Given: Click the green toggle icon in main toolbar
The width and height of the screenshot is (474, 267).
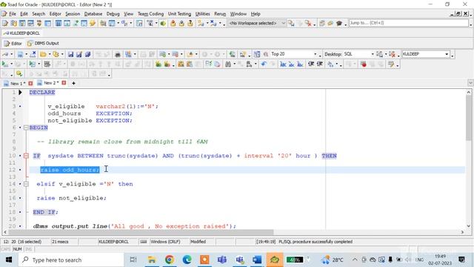Looking at the screenshot, I should coord(163,23).
